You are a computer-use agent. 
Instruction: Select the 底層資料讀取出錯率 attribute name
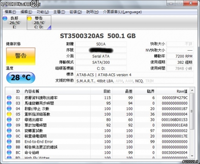tap(41, 98)
